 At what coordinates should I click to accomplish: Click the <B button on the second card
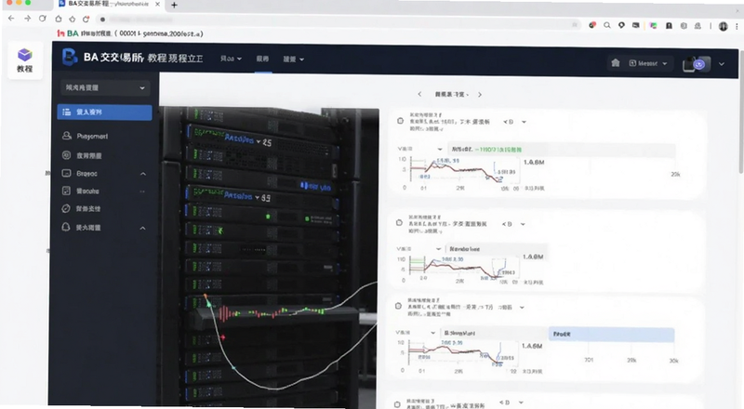tap(507, 224)
